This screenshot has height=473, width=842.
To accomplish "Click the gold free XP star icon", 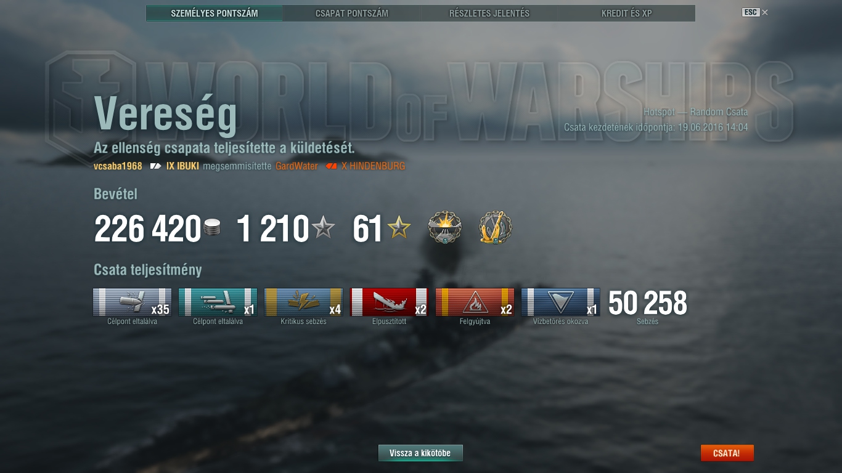I will pyautogui.click(x=399, y=228).
